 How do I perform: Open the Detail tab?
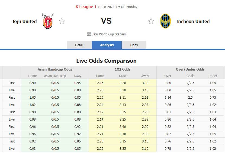(x=79, y=45)
